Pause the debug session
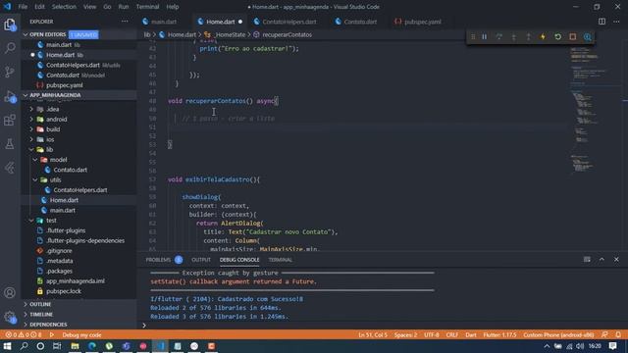The width and height of the screenshot is (628, 353). tap(484, 37)
